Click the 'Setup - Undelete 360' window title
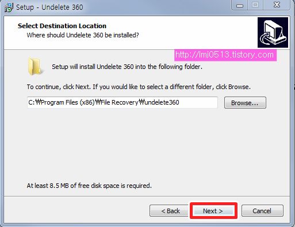 click(49, 7)
